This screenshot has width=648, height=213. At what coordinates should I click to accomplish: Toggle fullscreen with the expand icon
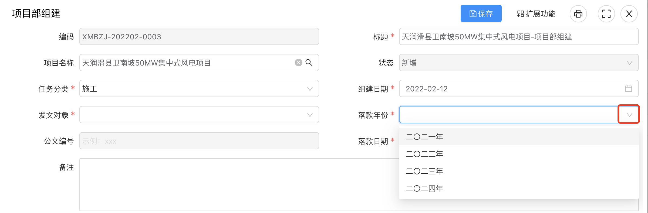tap(606, 14)
